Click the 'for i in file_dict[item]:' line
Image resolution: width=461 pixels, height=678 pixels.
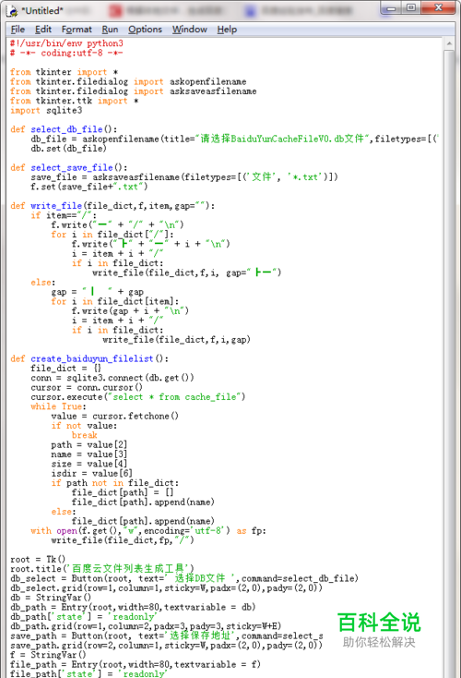coord(115,301)
